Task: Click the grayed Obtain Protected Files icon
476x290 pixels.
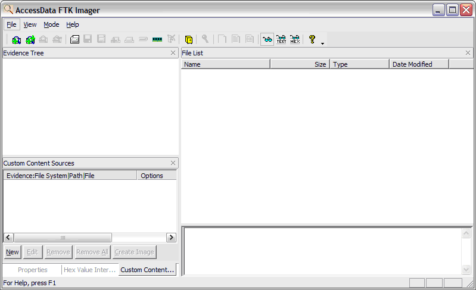Action: tap(172, 39)
